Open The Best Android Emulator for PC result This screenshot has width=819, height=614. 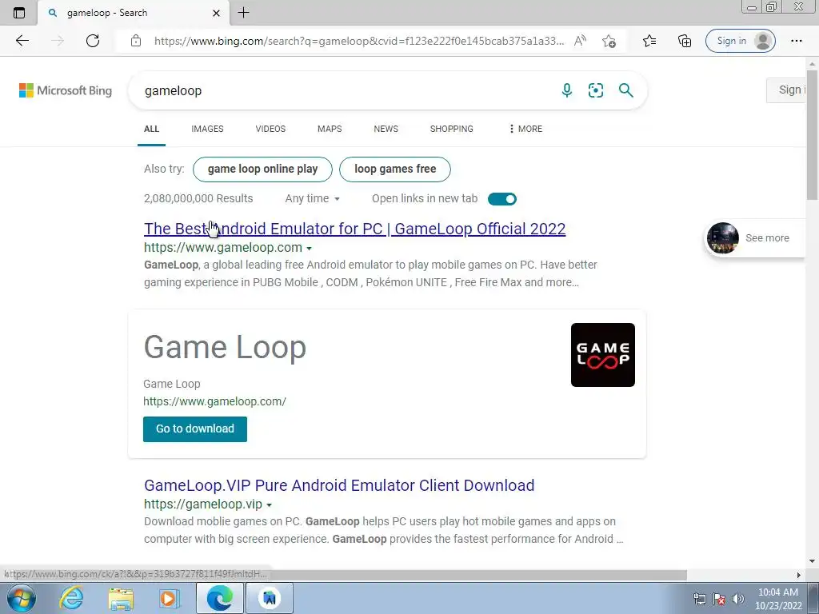click(x=354, y=229)
